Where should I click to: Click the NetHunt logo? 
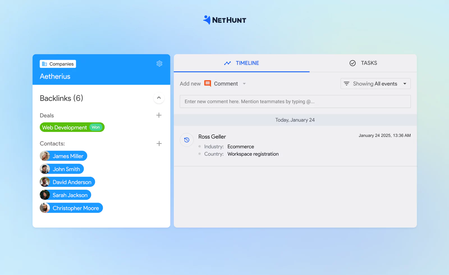coord(224,20)
